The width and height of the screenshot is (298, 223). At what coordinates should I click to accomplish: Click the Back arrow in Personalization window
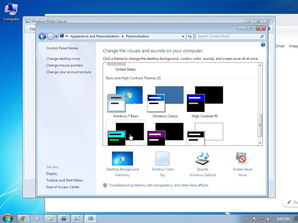point(42,36)
